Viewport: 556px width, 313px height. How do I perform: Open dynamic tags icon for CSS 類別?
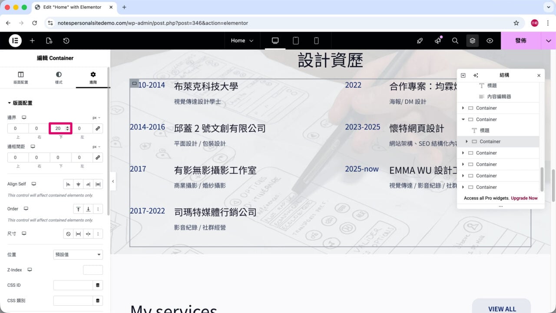click(x=98, y=300)
